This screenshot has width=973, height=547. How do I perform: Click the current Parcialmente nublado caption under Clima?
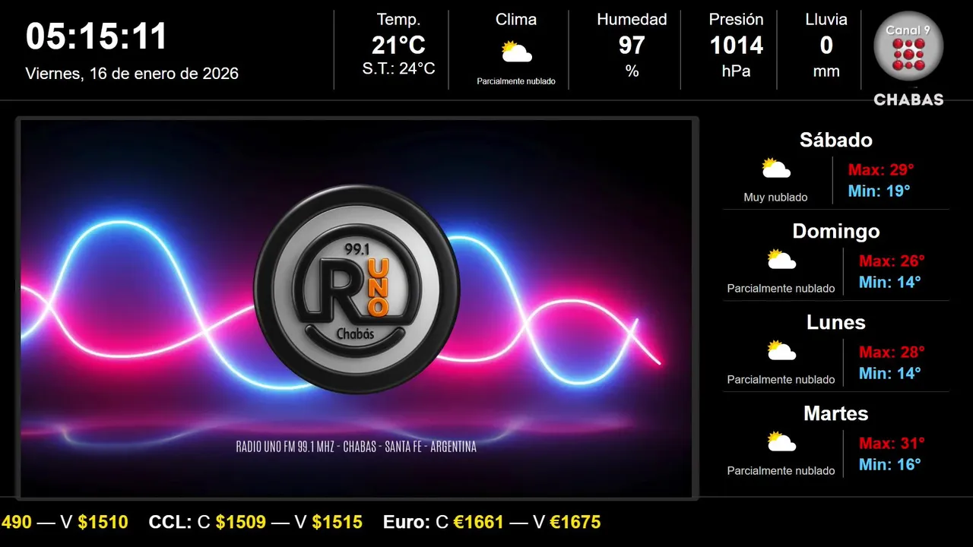click(516, 81)
